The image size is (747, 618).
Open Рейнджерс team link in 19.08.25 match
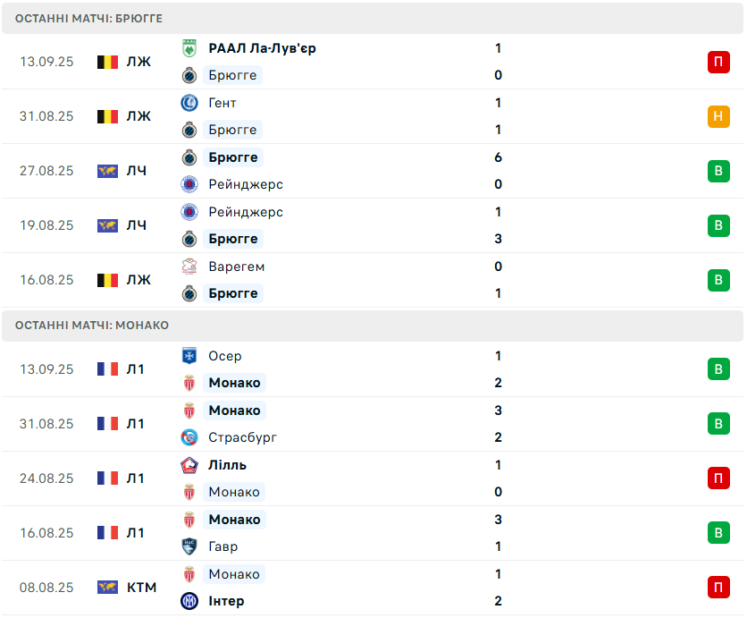point(246,212)
